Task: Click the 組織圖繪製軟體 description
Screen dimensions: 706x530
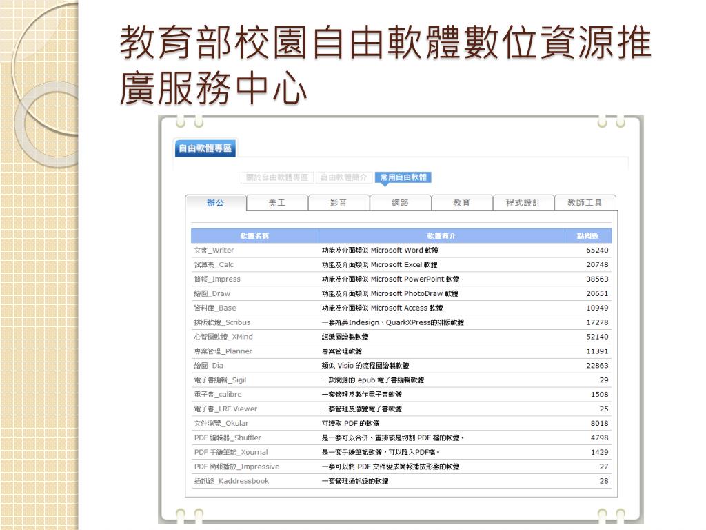Action: pyautogui.click(x=345, y=337)
